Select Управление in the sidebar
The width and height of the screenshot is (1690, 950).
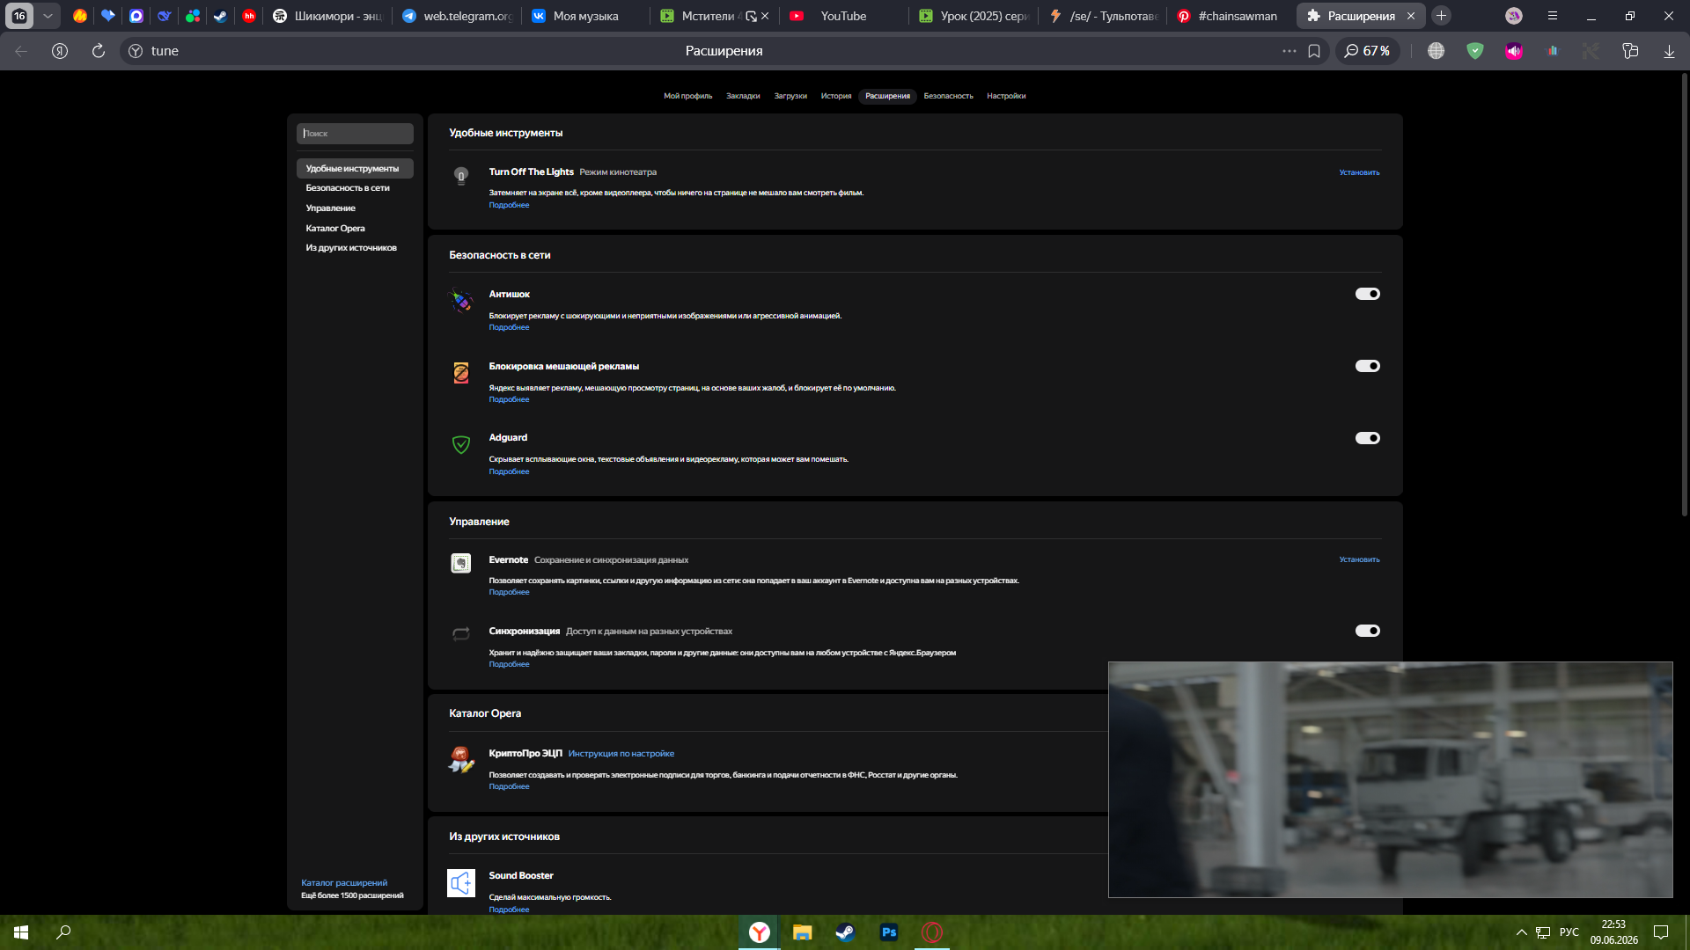point(331,208)
